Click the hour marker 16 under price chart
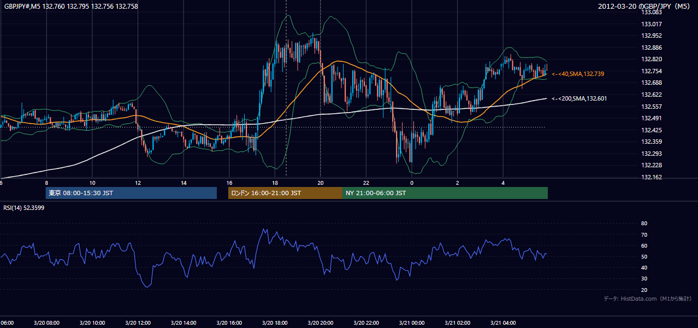 click(x=229, y=183)
